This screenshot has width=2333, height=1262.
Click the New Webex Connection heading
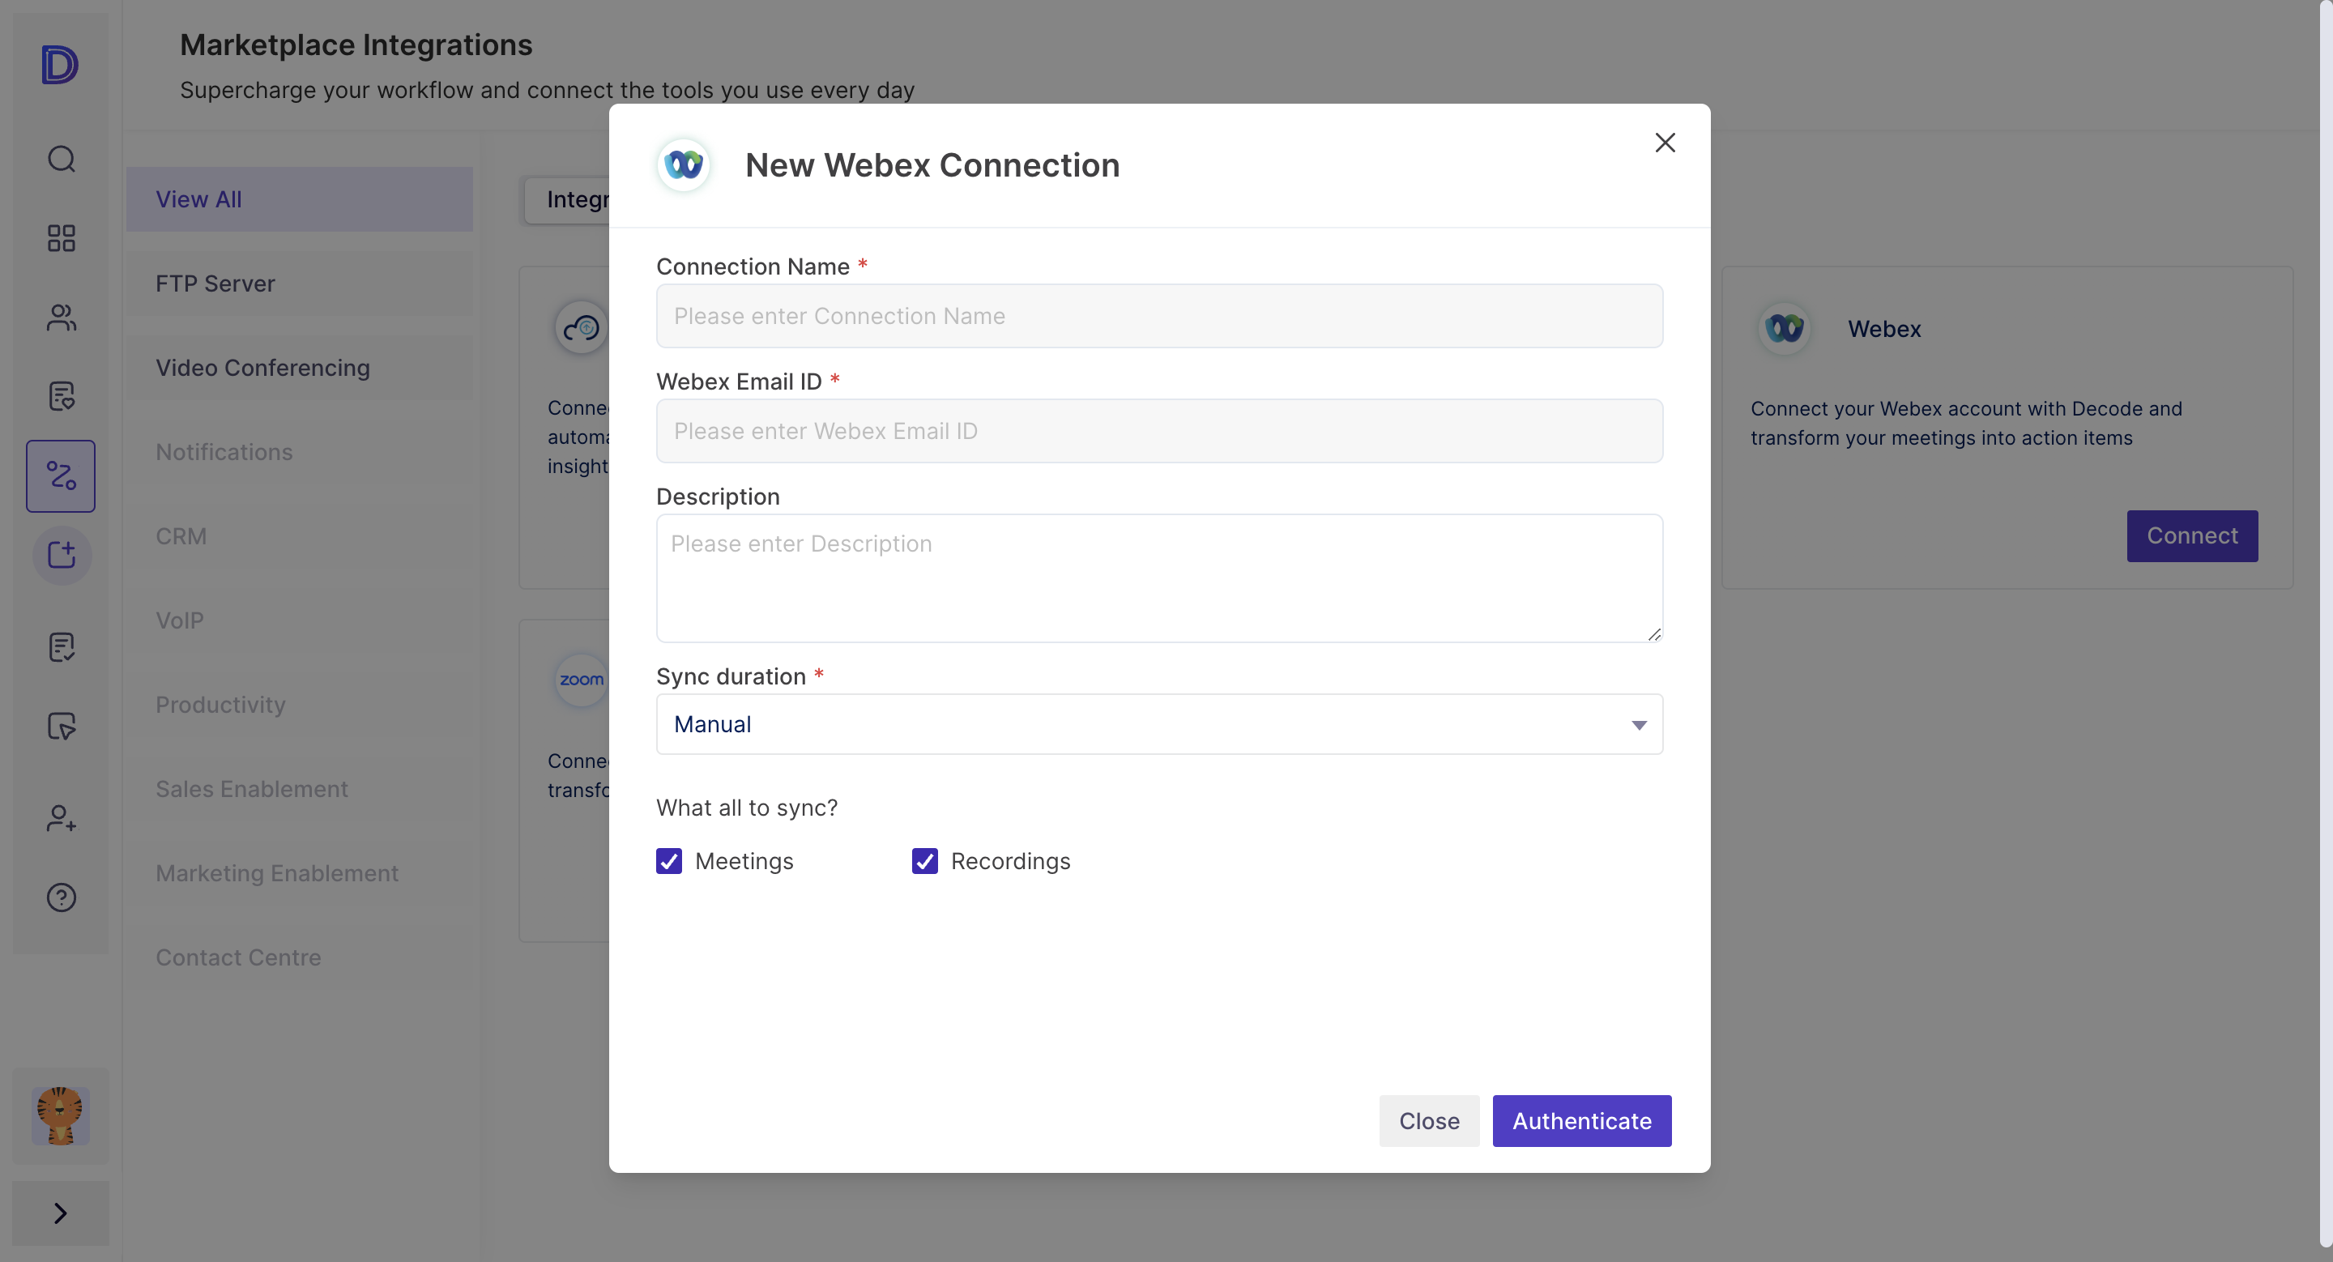coord(932,164)
